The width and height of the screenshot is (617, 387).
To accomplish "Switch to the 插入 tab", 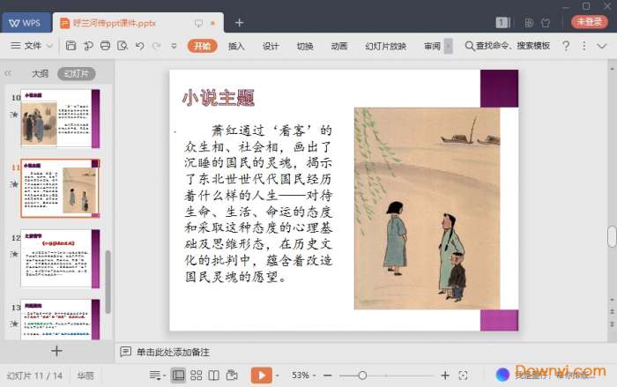I will [236, 46].
